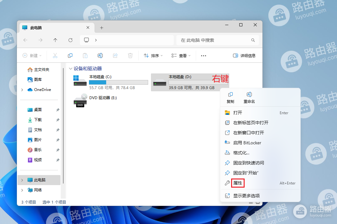Choose 固定到"开始" menu entry
The image size is (337, 224).
[260, 173]
